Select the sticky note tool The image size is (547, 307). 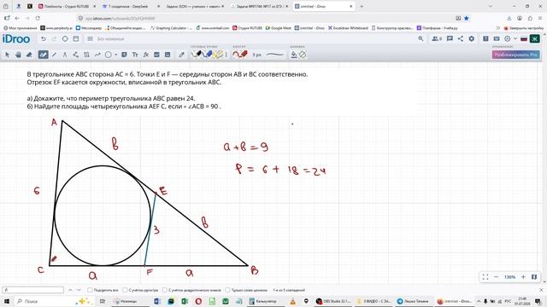click(x=124, y=55)
